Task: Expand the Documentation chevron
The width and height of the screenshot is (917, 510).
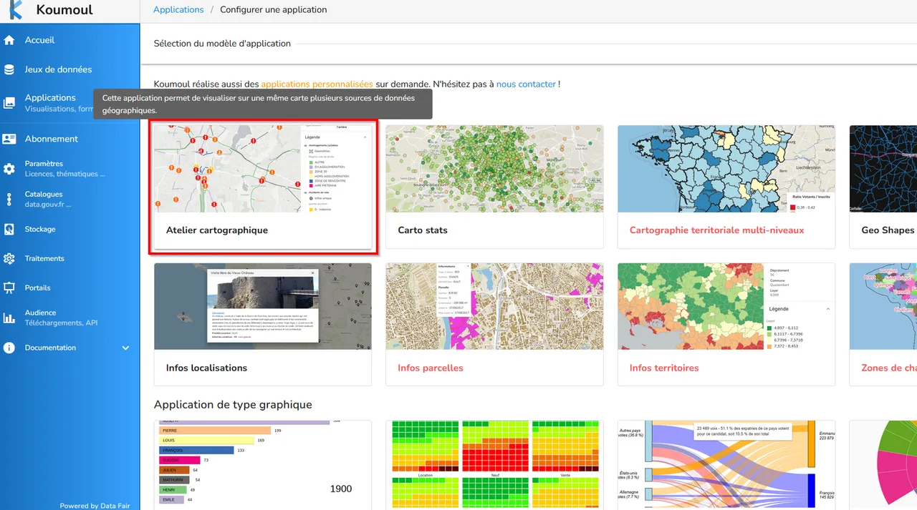Action: [125, 348]
